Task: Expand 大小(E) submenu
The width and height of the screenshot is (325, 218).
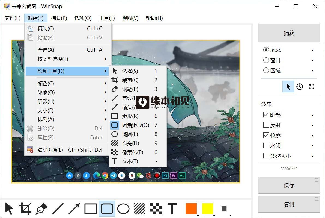Action: click(x=67, y=111)
